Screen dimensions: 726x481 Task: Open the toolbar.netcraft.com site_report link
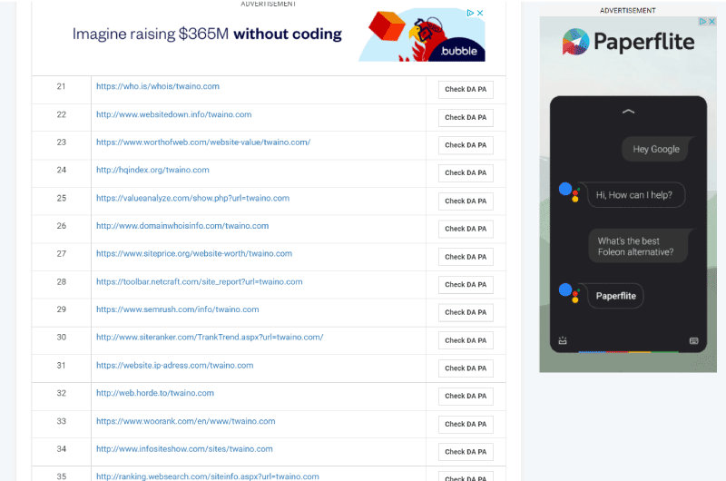[x=200, y=282]
